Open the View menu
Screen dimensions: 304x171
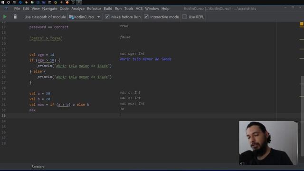[x=36, y=9]
